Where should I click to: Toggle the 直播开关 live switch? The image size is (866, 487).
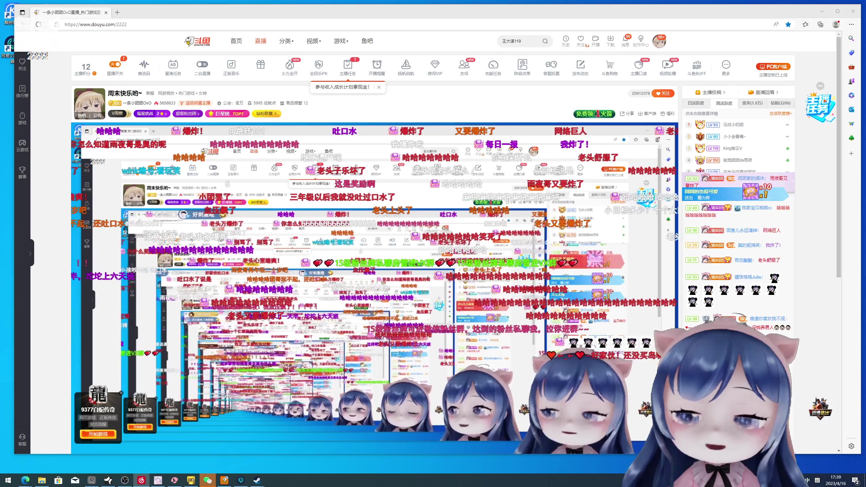115,64
